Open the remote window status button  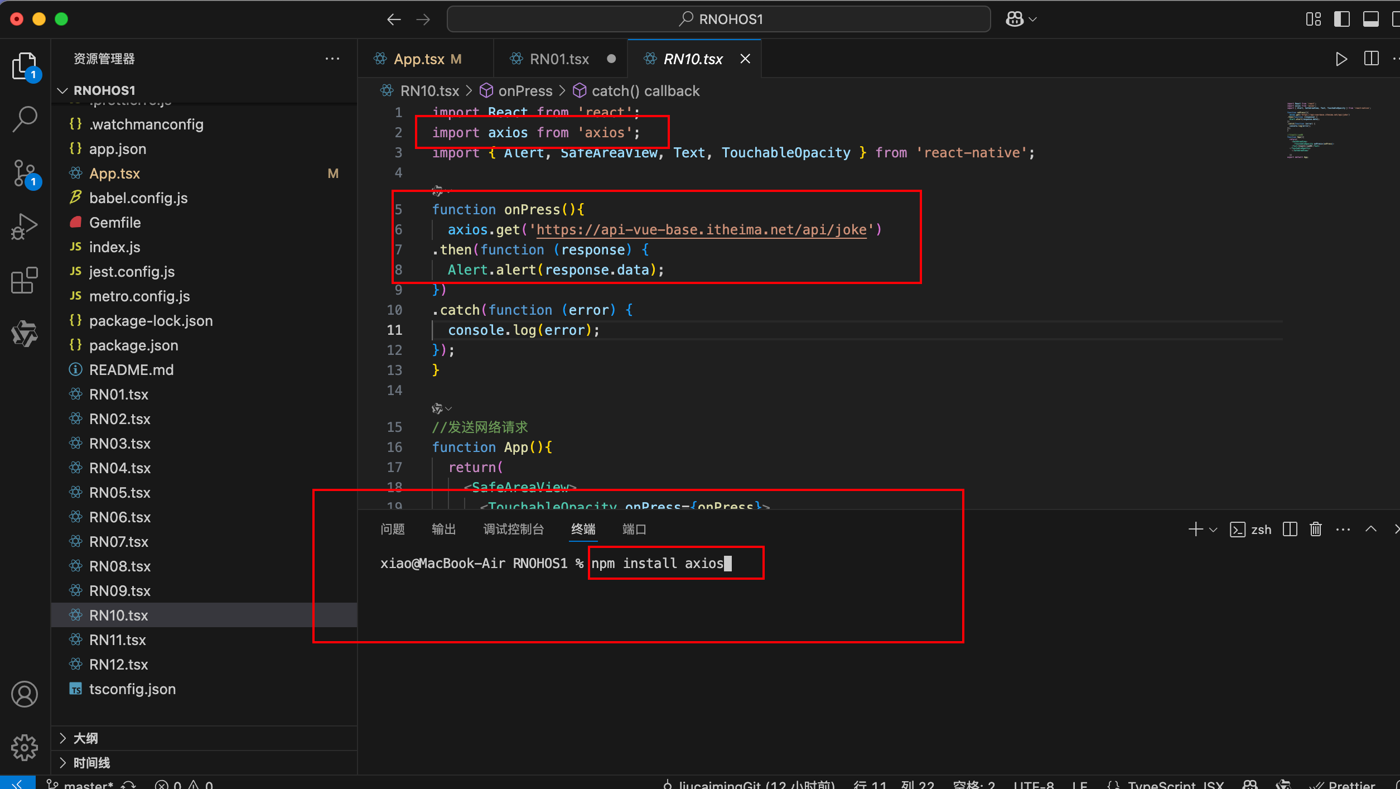pos(17,783)
